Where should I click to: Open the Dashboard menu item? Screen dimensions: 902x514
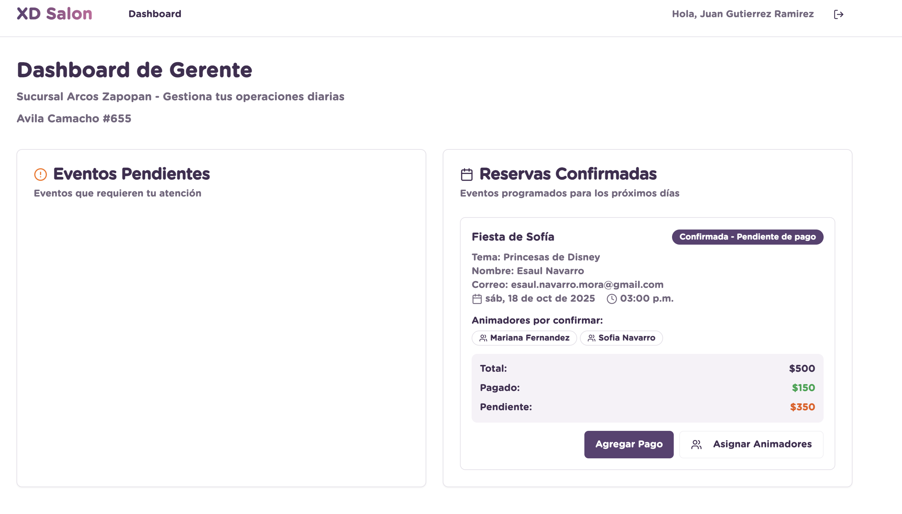pyautogui.click(x=155, y=14)
